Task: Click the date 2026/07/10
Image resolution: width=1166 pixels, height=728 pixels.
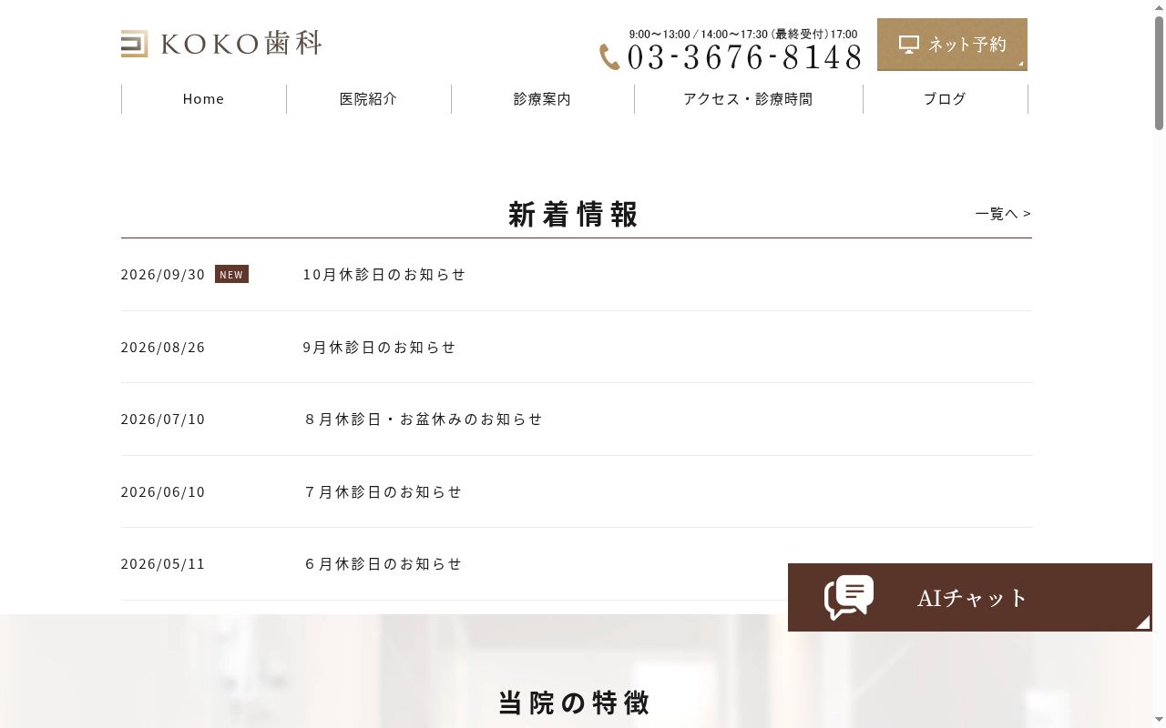Action: click(163, 420)
